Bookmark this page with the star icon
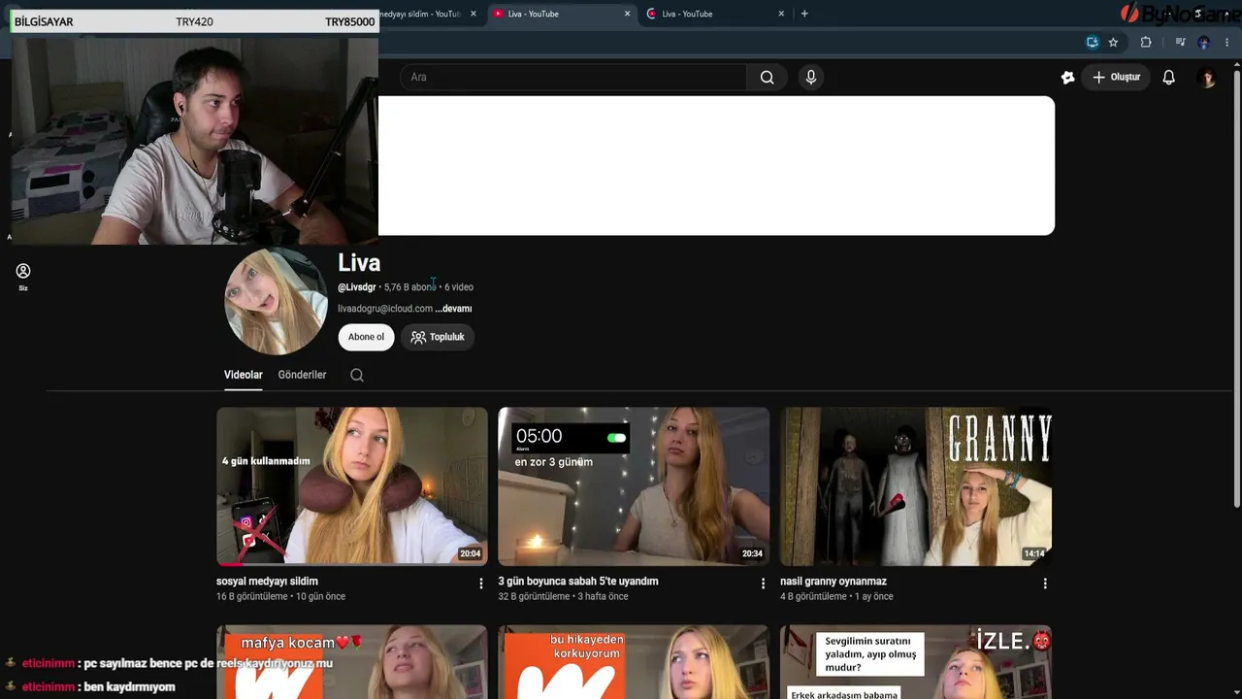This screenshot has height=699, width=1242. (x=1113, y=43)
